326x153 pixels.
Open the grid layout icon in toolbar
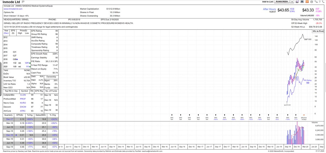(302, 2)
